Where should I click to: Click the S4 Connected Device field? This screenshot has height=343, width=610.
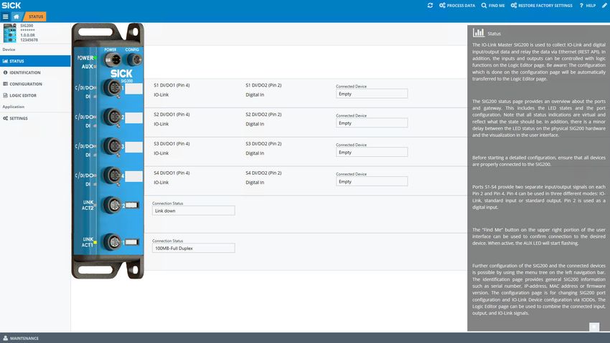[372, 181]
